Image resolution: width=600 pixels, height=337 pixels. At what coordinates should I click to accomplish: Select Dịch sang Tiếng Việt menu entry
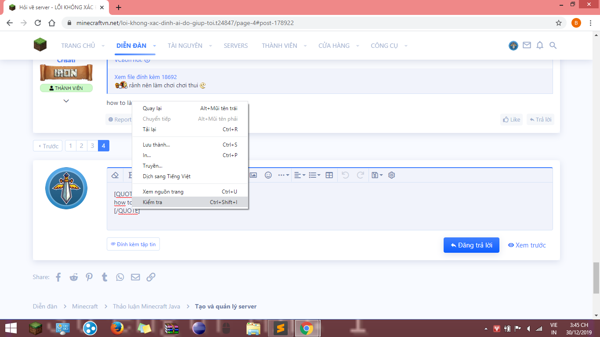coord(190,176)
